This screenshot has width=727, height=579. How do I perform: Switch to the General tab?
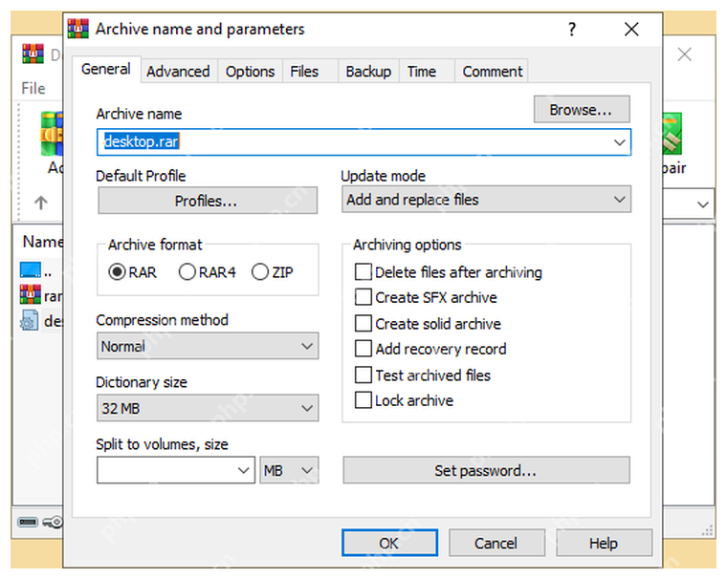coord(106,69)
